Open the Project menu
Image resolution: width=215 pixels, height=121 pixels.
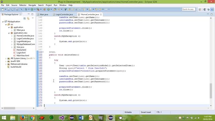[x=49, y=5]
